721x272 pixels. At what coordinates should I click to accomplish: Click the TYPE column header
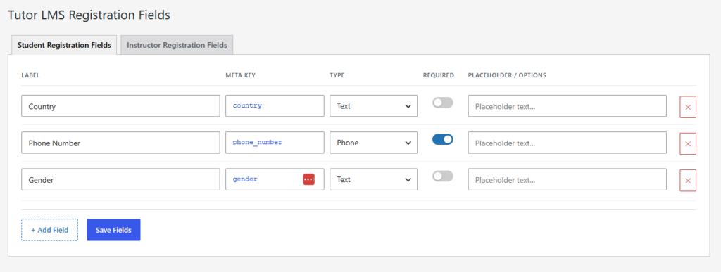(337, 75)
